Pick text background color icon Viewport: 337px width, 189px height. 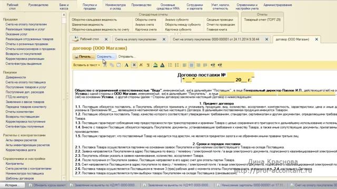point(155,65)
